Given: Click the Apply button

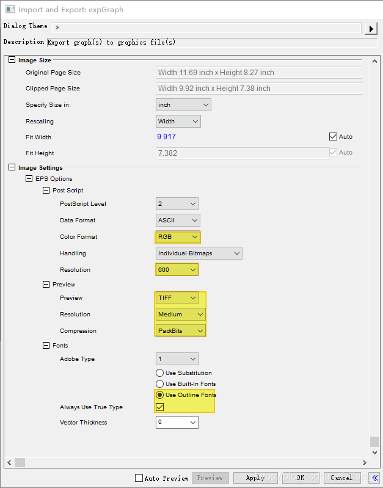Looking at the screenshot, I should (255, 478).
